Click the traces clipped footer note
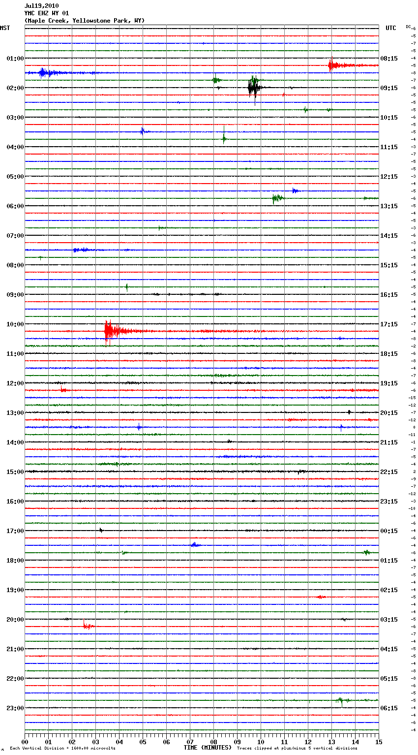The width and height of the screenshot is (418, 755). click(x=297, y=748)
